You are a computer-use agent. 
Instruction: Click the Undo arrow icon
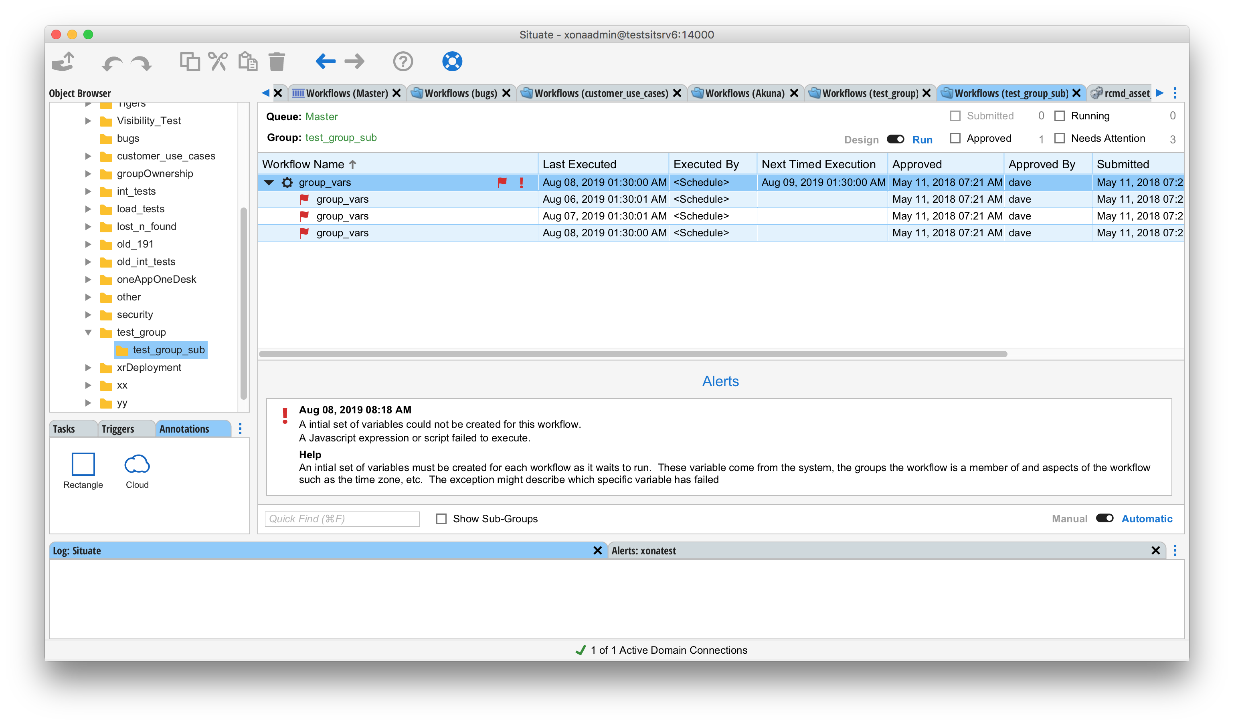pos(112,62)
